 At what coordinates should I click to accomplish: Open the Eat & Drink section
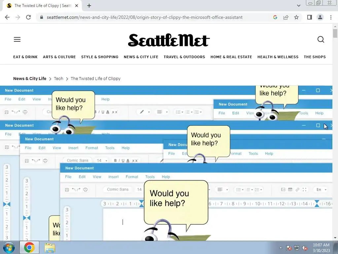click(x=25, y=57)
